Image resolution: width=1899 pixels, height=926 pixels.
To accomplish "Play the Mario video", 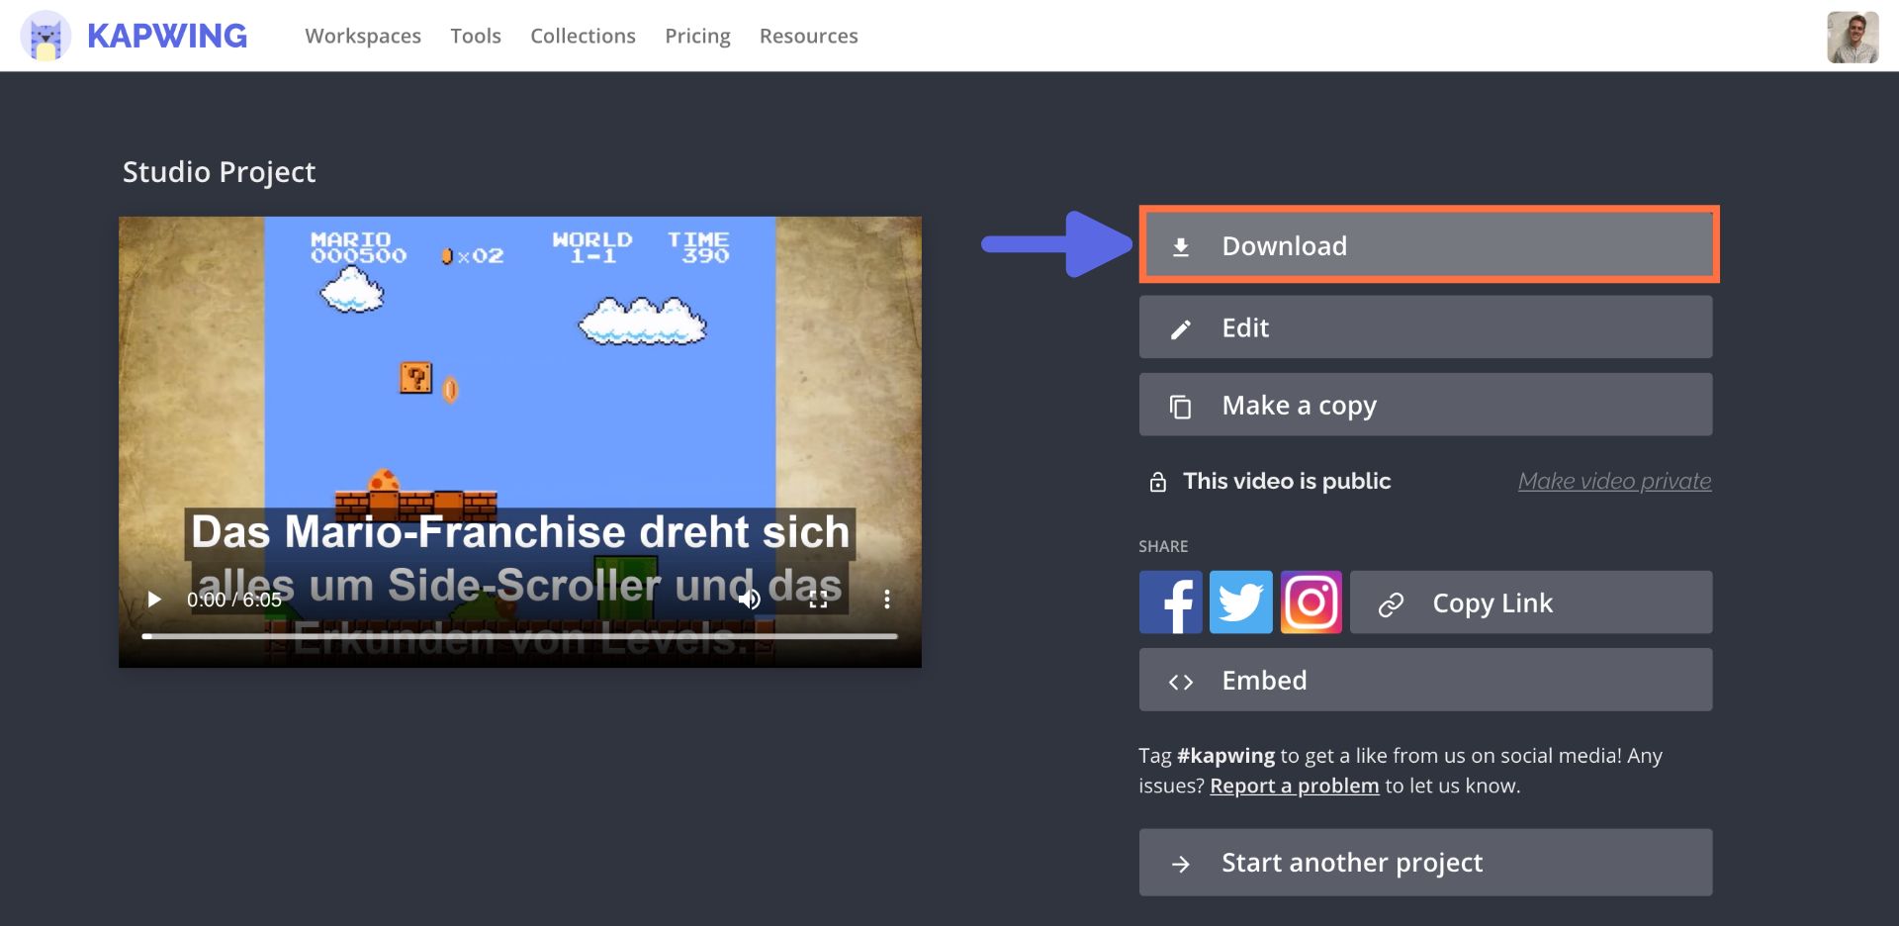I will (x=154, y=600).
